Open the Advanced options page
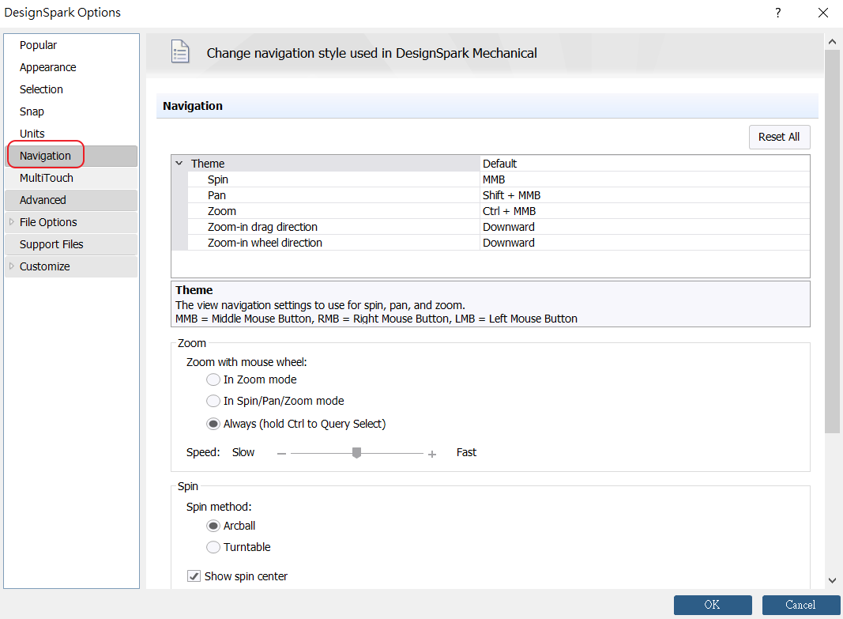This screenshot has width=843, height=619. 72,200
